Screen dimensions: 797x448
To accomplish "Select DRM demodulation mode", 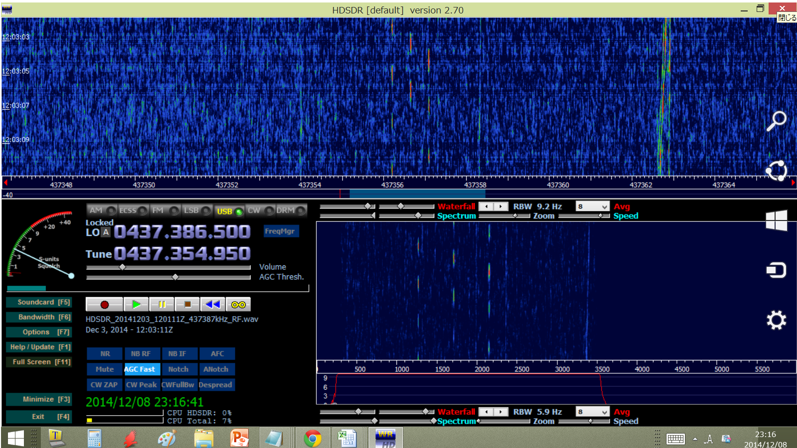I will (291, 211).
